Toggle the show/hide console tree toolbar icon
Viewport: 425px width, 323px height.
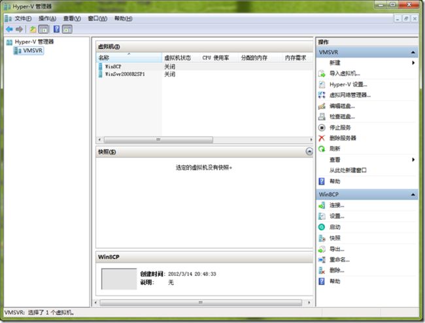[x=43, y=29]
